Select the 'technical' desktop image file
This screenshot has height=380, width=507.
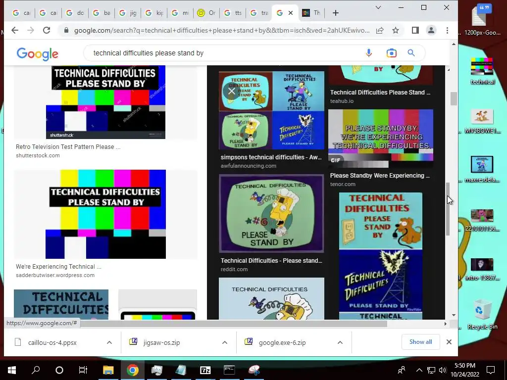click(482, 71)
